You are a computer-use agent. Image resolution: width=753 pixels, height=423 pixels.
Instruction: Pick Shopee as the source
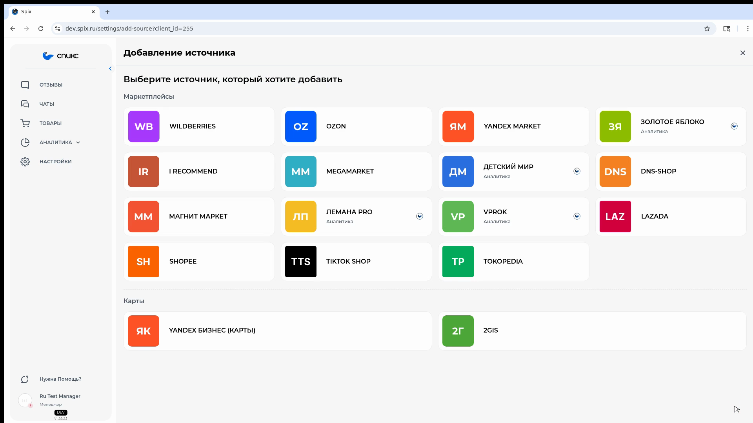click(199, 262)
